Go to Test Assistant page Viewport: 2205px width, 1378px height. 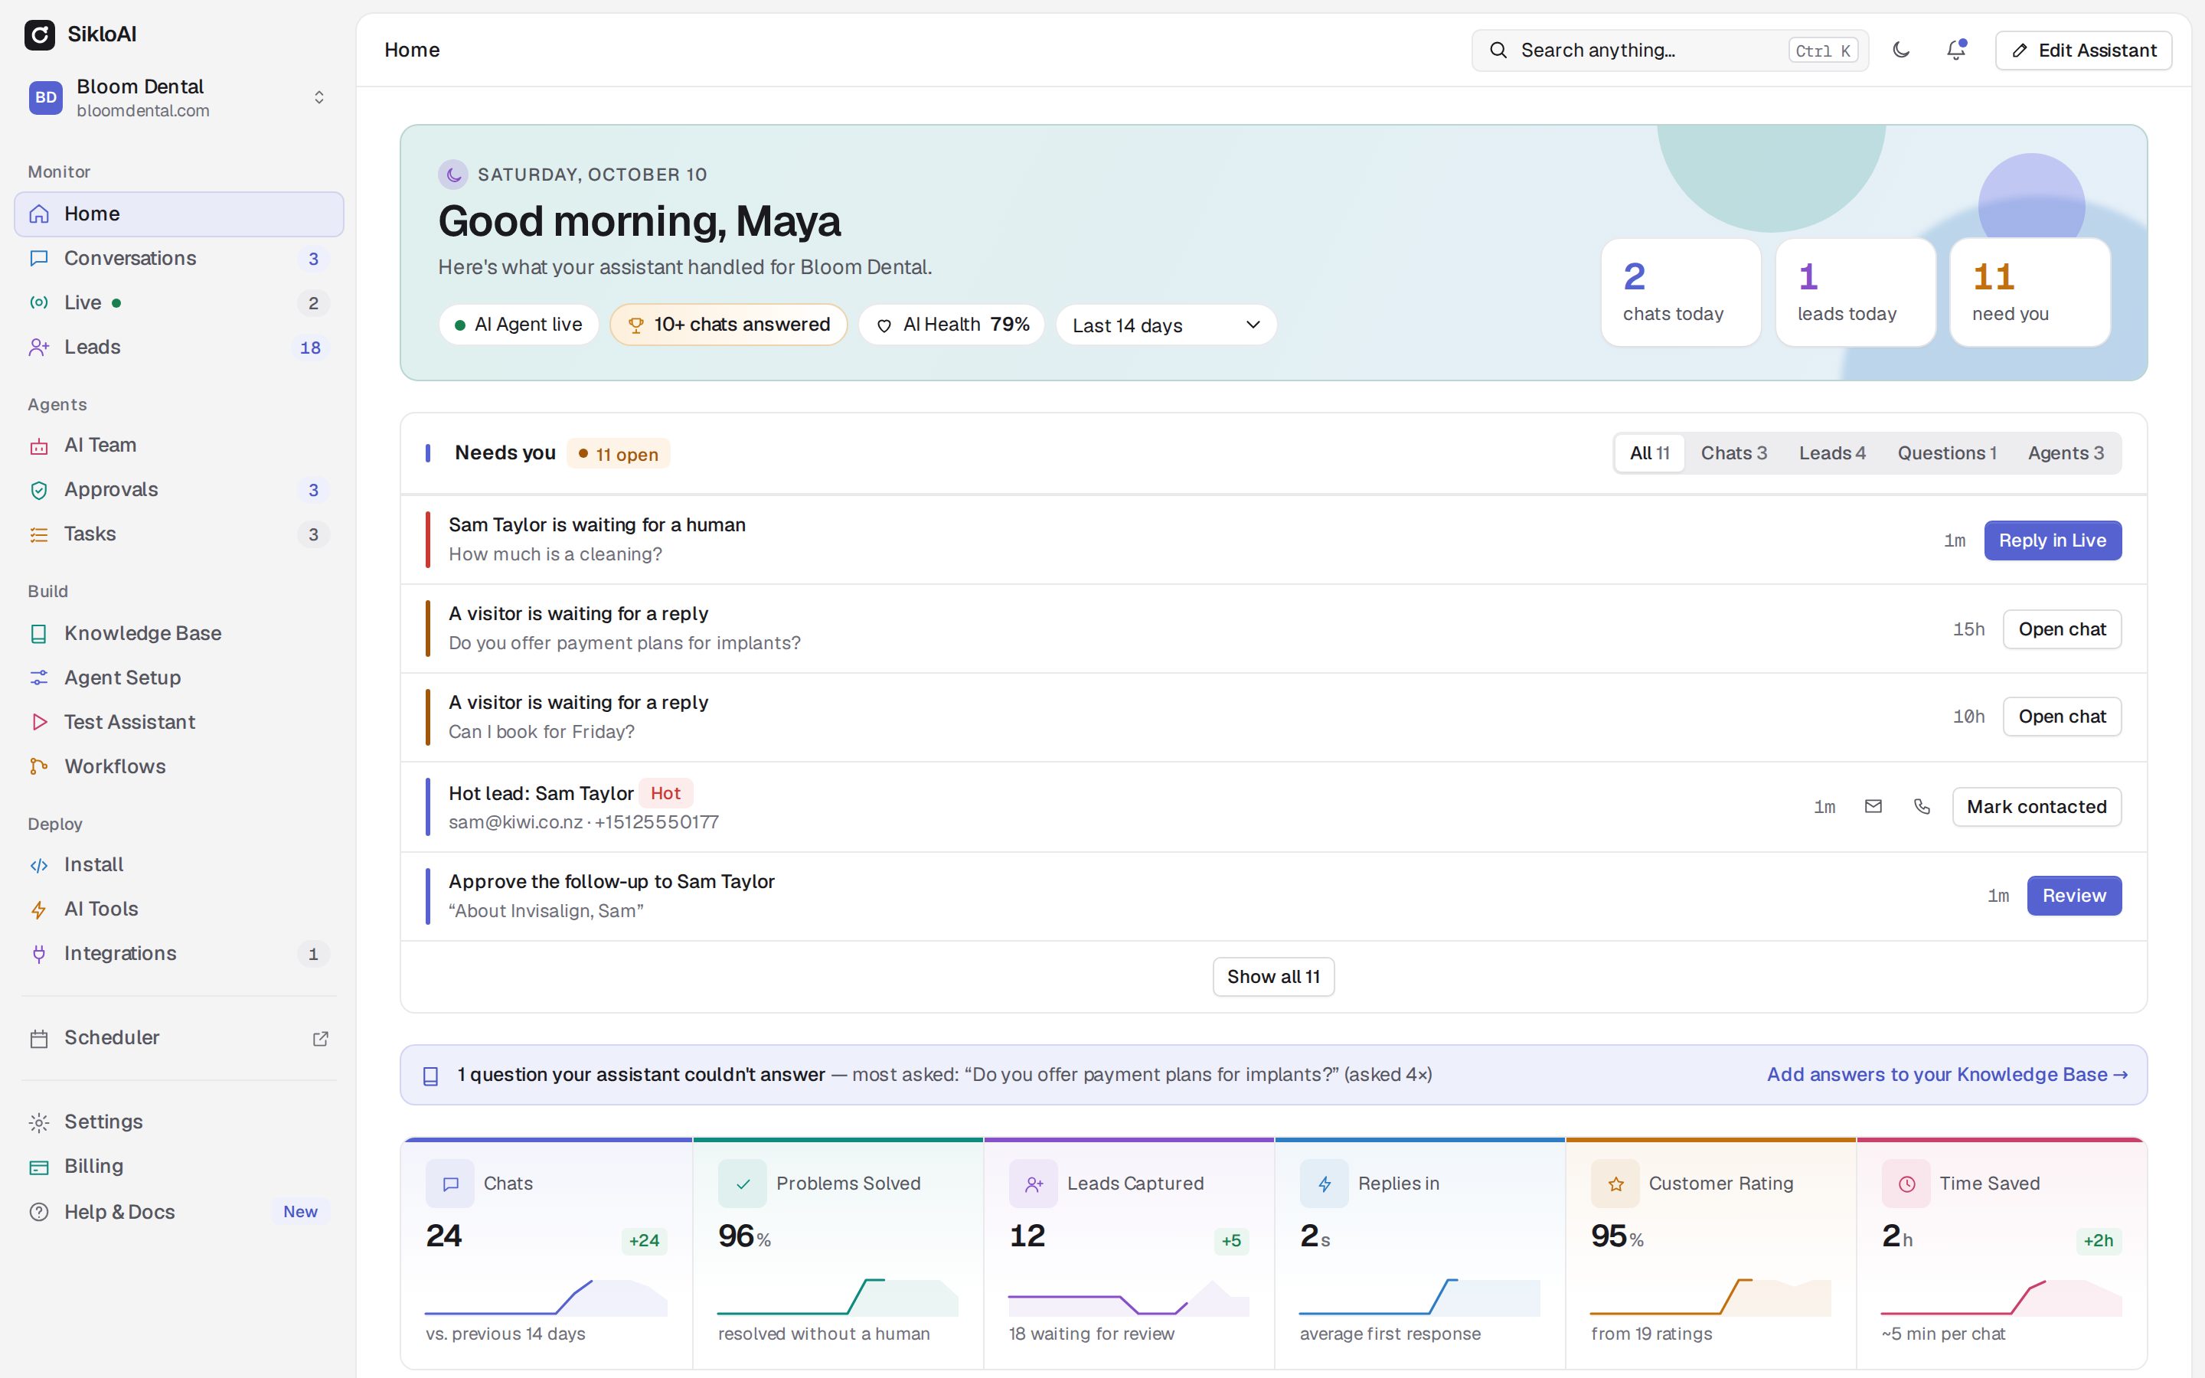pos(178,722)
